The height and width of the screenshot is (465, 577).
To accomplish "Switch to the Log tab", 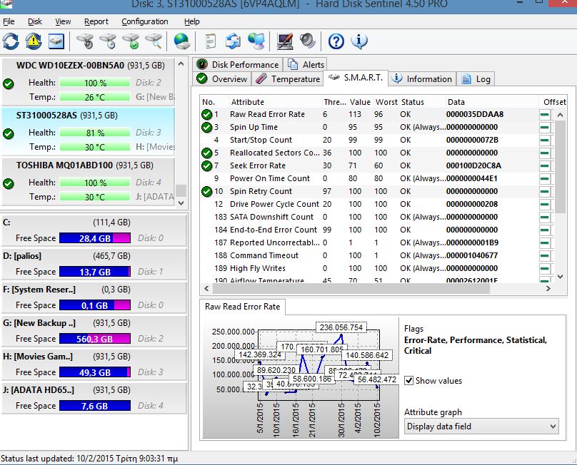I will [476, 78].
